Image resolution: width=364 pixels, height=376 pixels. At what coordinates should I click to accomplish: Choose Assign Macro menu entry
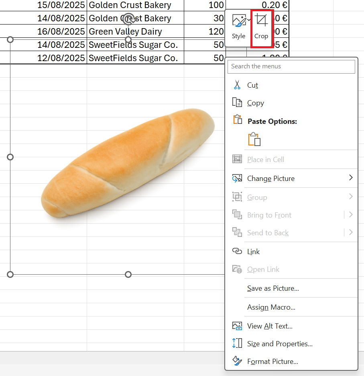pos(291,307)
